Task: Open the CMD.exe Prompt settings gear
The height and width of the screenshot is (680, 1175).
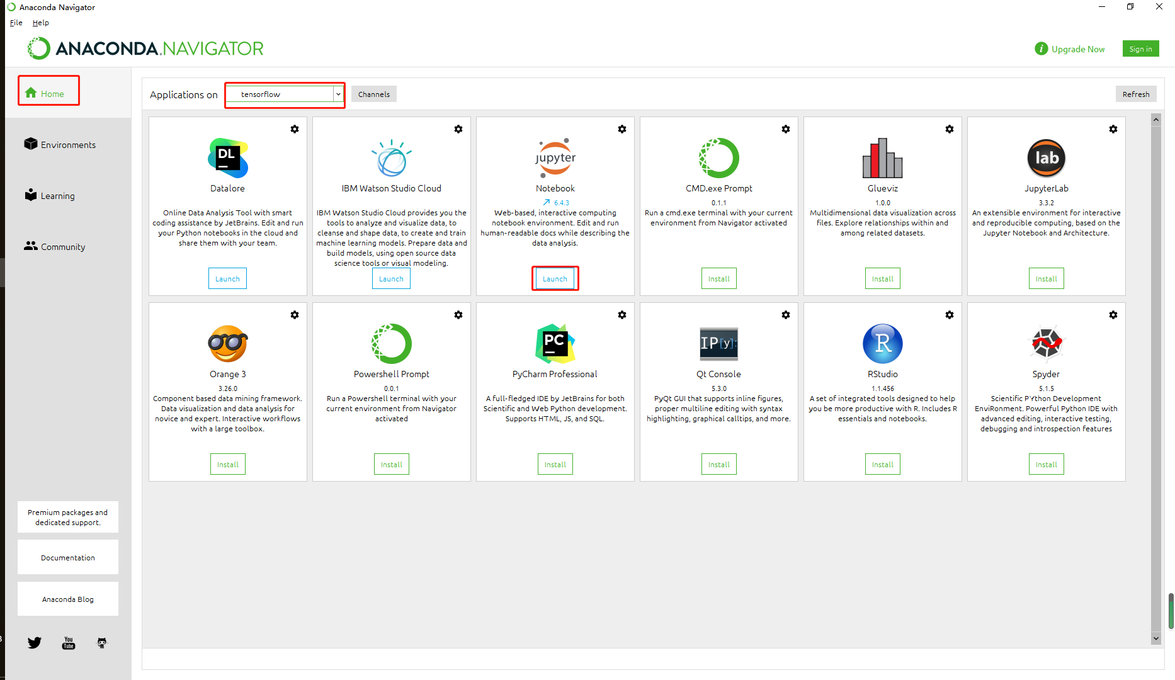Action: point(786,129)
